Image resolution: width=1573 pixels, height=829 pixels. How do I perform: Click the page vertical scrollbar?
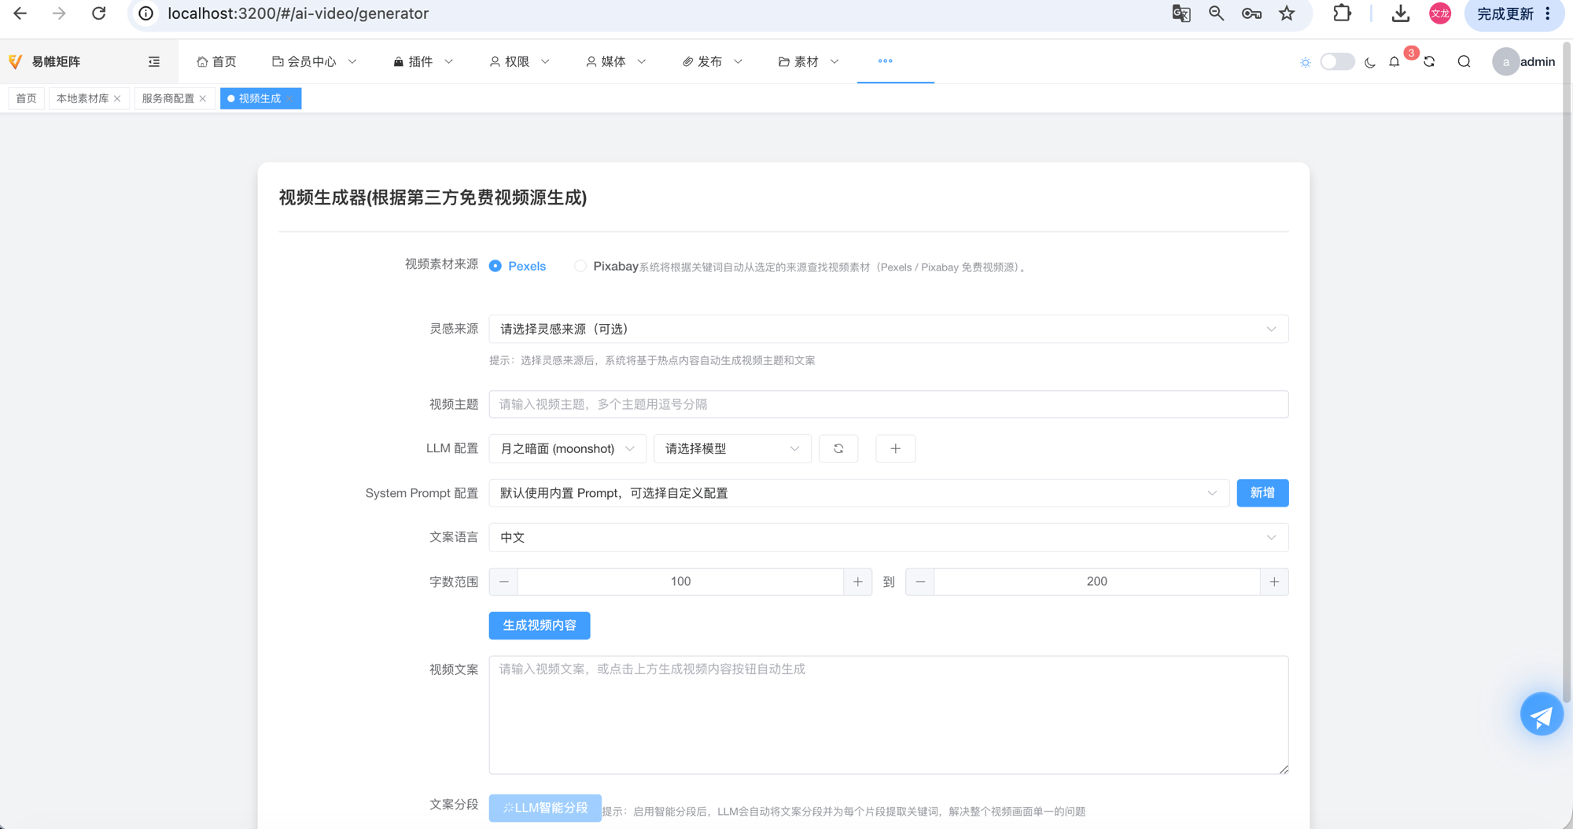pos(1567,371)
